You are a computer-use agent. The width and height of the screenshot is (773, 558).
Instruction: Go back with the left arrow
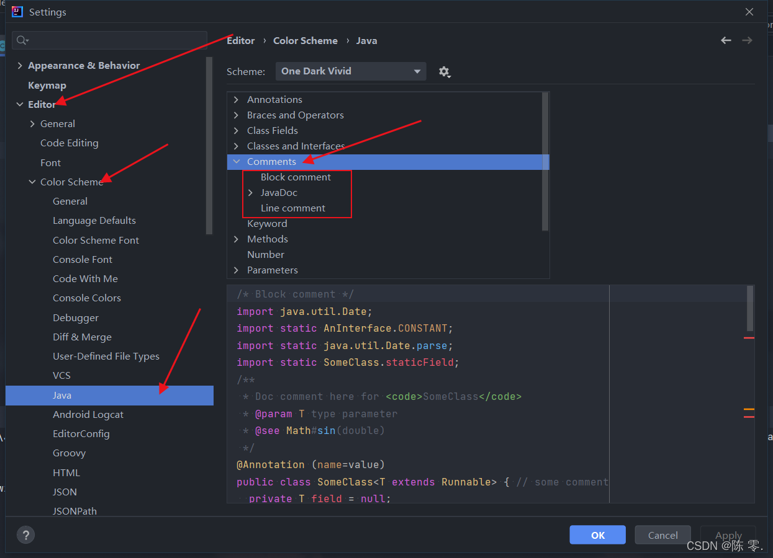coord(726,40)
